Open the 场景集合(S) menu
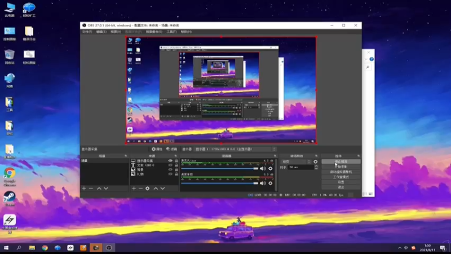 pyautogui.click(x=154, y=32)
